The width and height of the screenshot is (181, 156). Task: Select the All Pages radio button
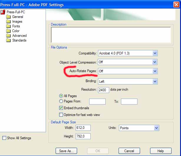61,96
